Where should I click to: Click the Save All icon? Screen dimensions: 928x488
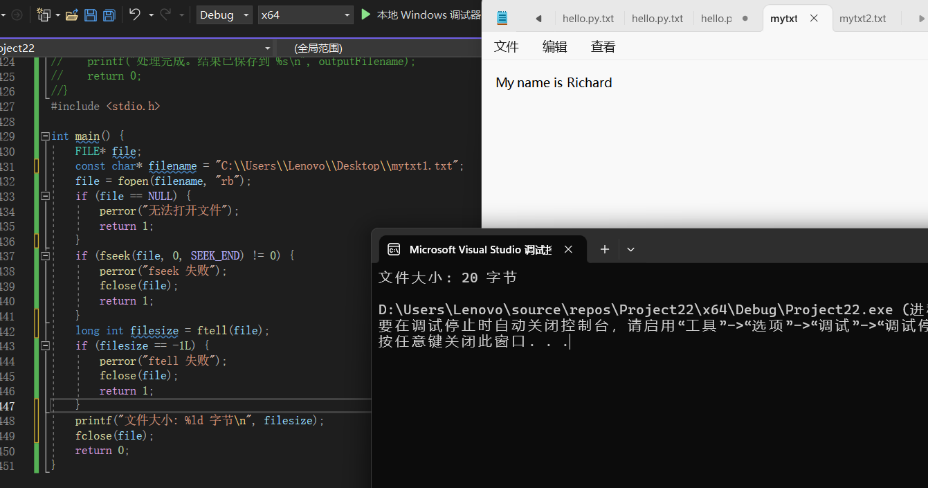point(109,15)
